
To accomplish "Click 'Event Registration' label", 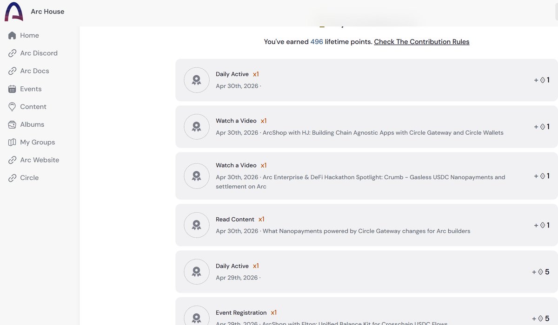I will coord(241,312).
